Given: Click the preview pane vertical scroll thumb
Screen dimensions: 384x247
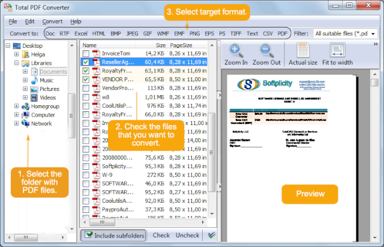Looking at the screenshot, I should point(374,83).
